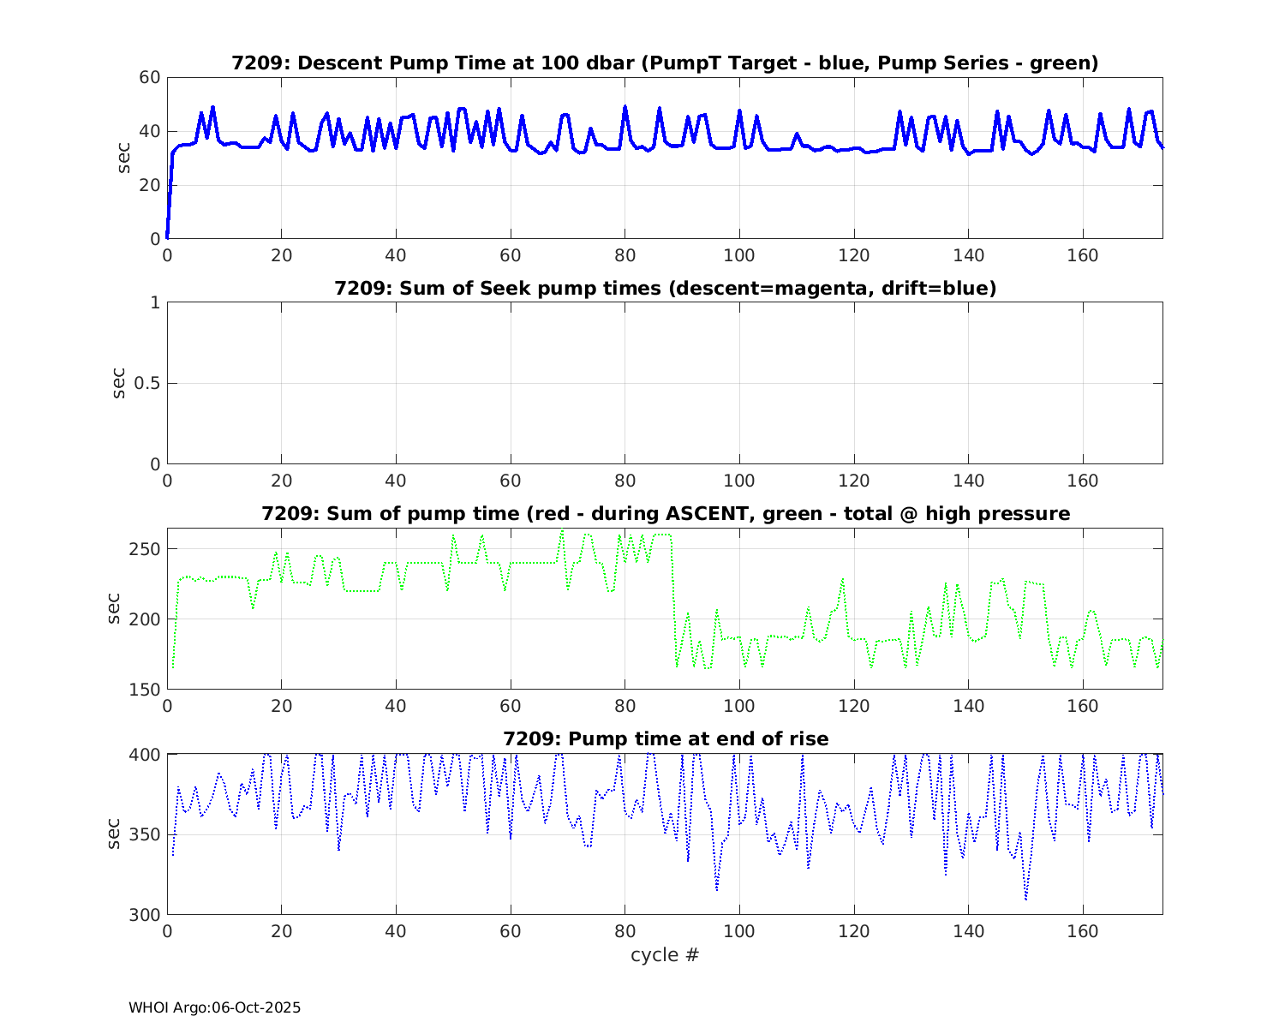Click the 300 y-axis tick on bottom plot
The width and height of the screenshot is (1285, 1028).
click(145, 915)
